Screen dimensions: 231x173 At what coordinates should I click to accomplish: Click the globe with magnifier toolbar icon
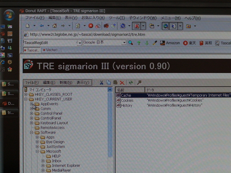click(165, 26)
